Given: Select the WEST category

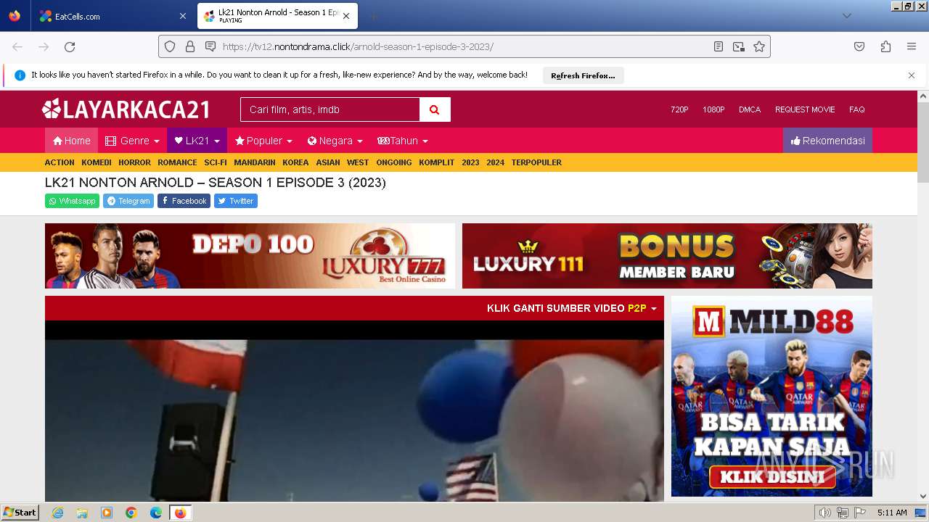Looking at the screenshot, I should coord(358,162).
